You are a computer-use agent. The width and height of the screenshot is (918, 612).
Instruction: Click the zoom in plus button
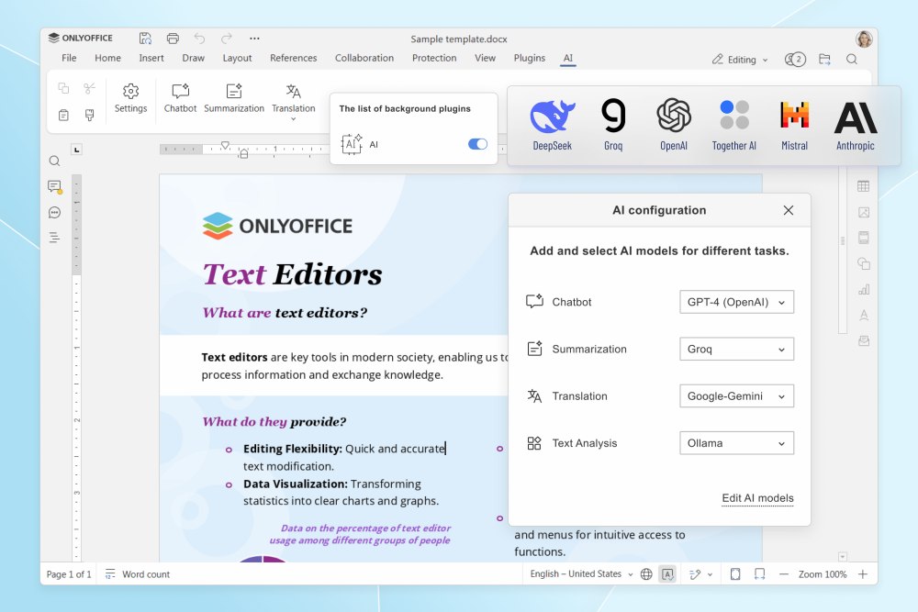pyautogui.click(x=862, y=574)
